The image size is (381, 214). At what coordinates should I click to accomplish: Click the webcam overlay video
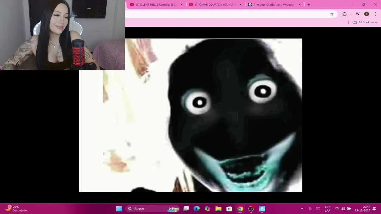click(62, 35)
